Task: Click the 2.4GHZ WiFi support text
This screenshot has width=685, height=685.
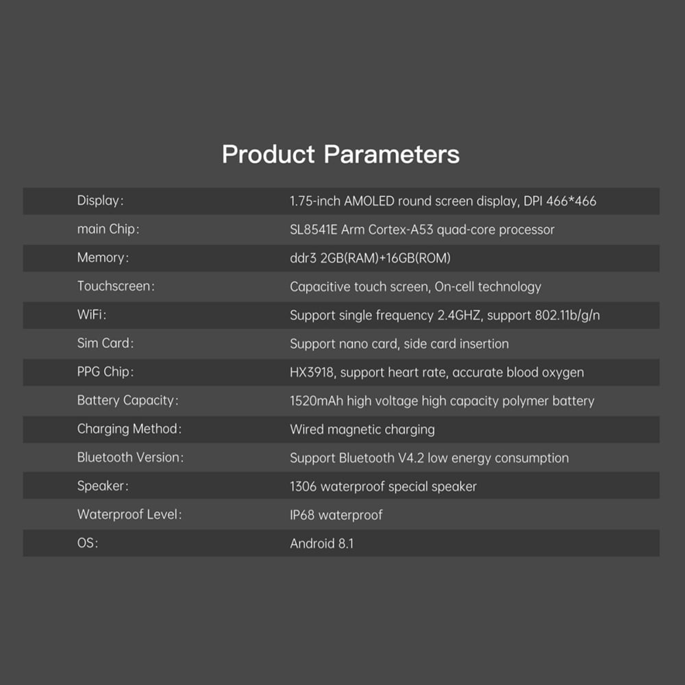Action: click(x=445, y=315)
